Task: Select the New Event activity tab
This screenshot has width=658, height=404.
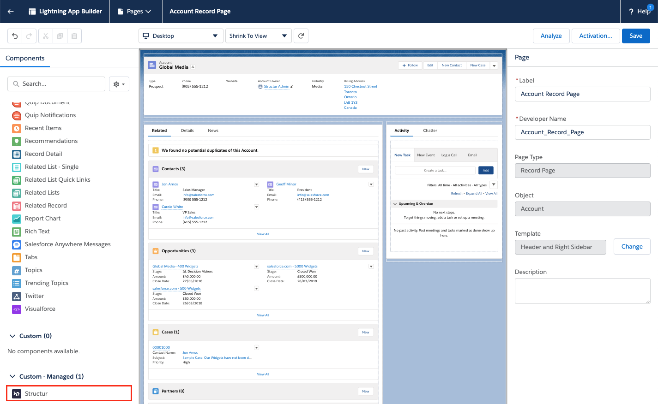Action: tap(426, 155)
